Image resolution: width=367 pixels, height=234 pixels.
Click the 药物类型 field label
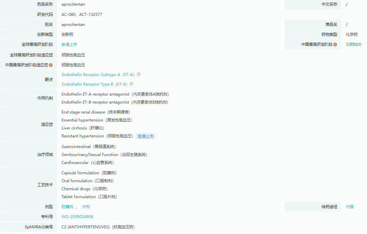click(329, 35)
